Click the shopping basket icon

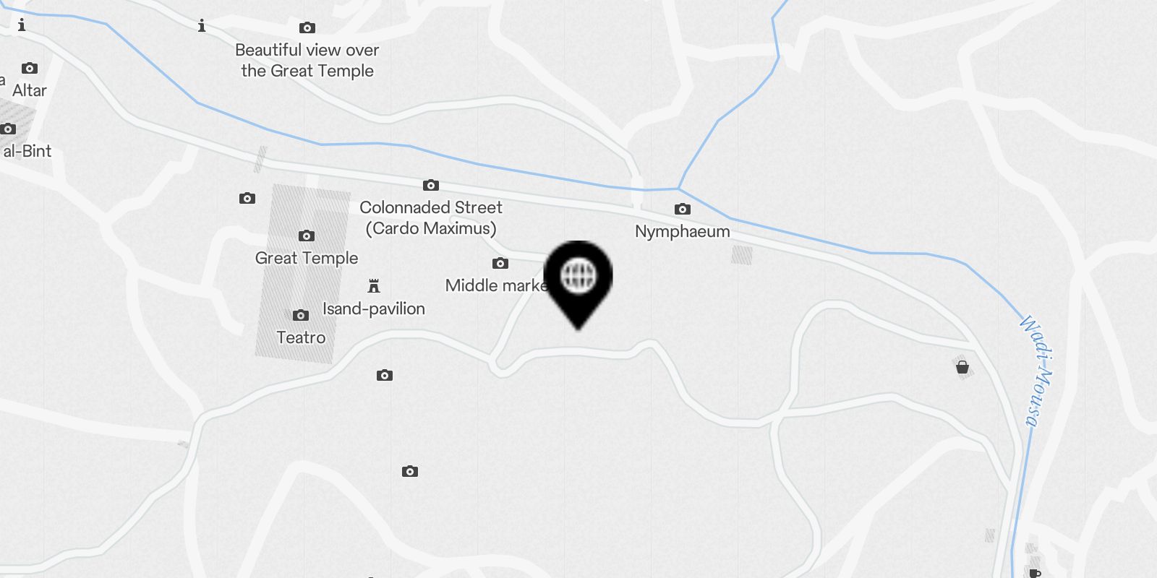pos(962,367)
